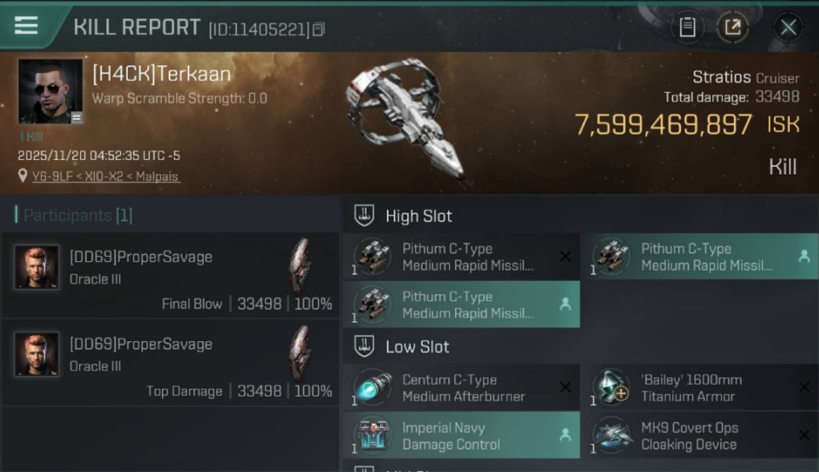This screenshot has height=472, width=819.
Task: Click the clipboard icon in the header
Action: [687, 27]
